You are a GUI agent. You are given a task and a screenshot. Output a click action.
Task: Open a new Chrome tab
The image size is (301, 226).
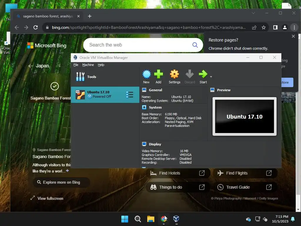tap(90, 16)
